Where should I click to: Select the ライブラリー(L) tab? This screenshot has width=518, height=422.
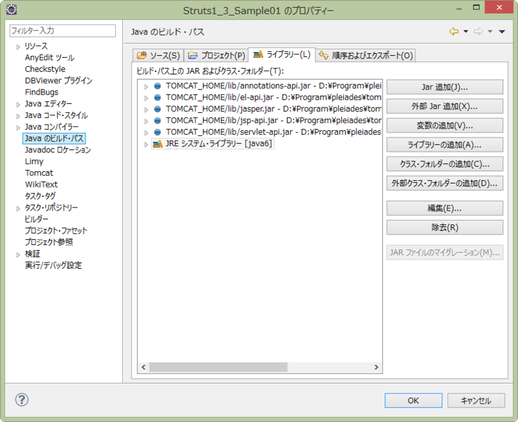point(282,54)
